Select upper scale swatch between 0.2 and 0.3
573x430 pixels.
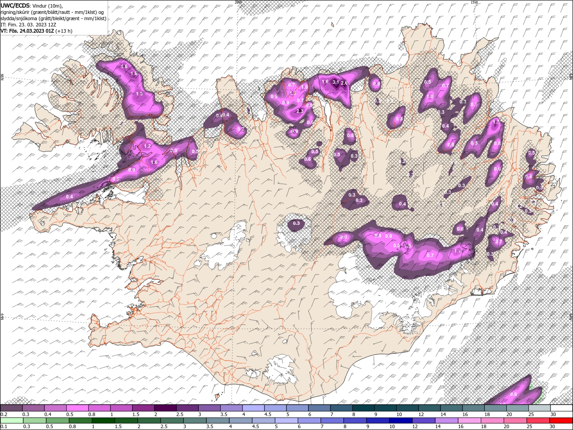(x=12, y=408)
